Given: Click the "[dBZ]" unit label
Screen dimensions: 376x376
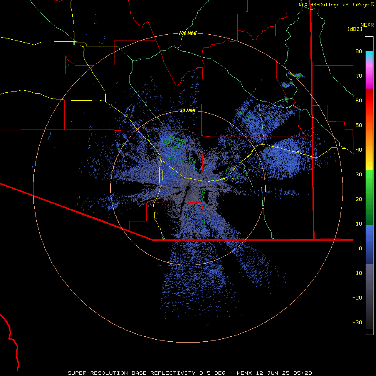Looking at the screenshot, I should [355, 29].
